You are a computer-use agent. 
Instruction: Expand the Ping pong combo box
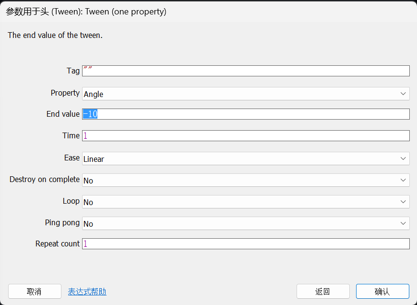246,223
